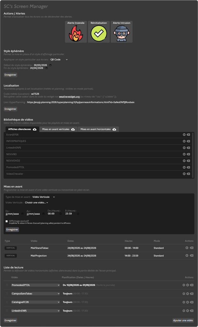Viewport: 198px width, 327px height.
Task: Click the Réinitialisation green checkmark icon
Action: point(99,33)
